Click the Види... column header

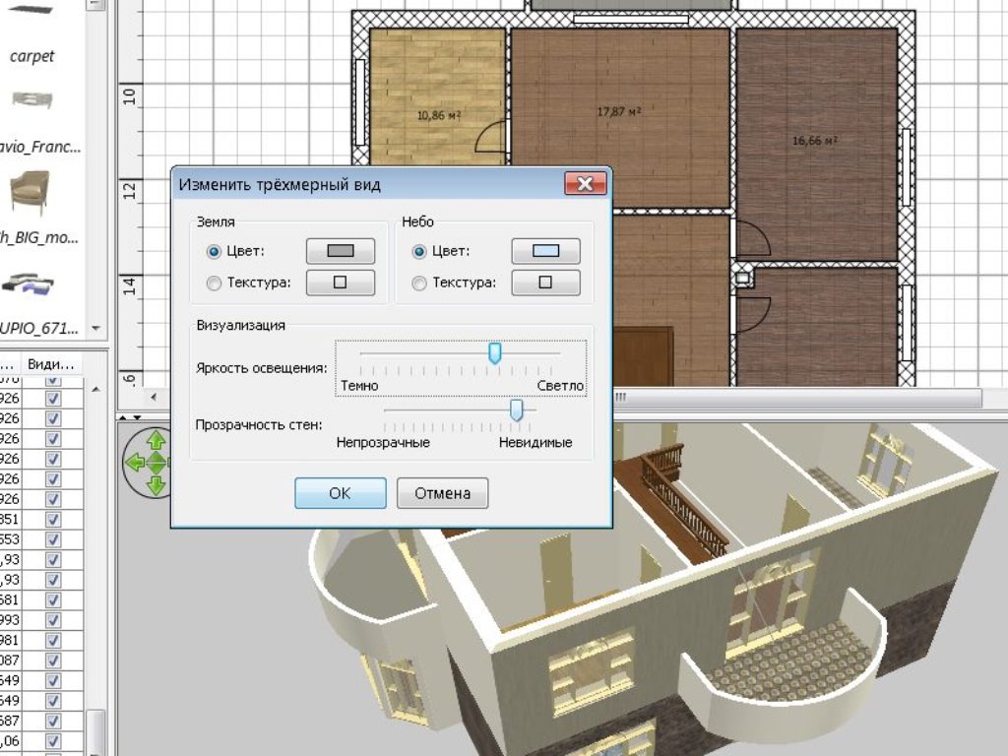pos(49,363)
